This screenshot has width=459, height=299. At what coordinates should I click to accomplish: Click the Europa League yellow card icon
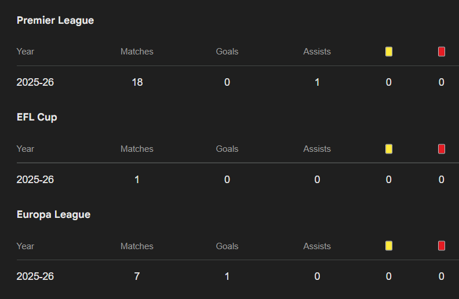coord(389,246)
